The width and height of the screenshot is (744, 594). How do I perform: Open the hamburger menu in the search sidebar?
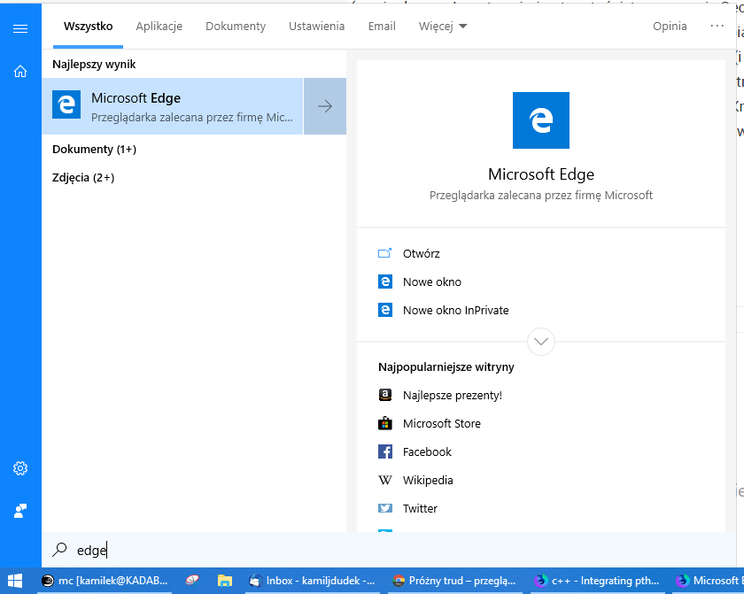tap(19, 29)
